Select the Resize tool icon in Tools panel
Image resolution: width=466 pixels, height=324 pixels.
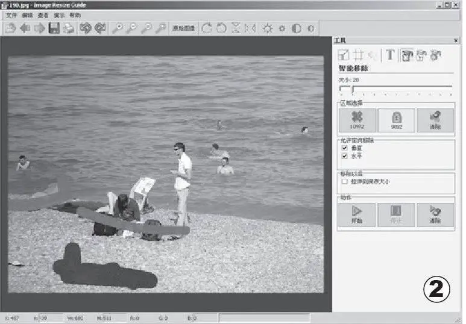[343, 55]
